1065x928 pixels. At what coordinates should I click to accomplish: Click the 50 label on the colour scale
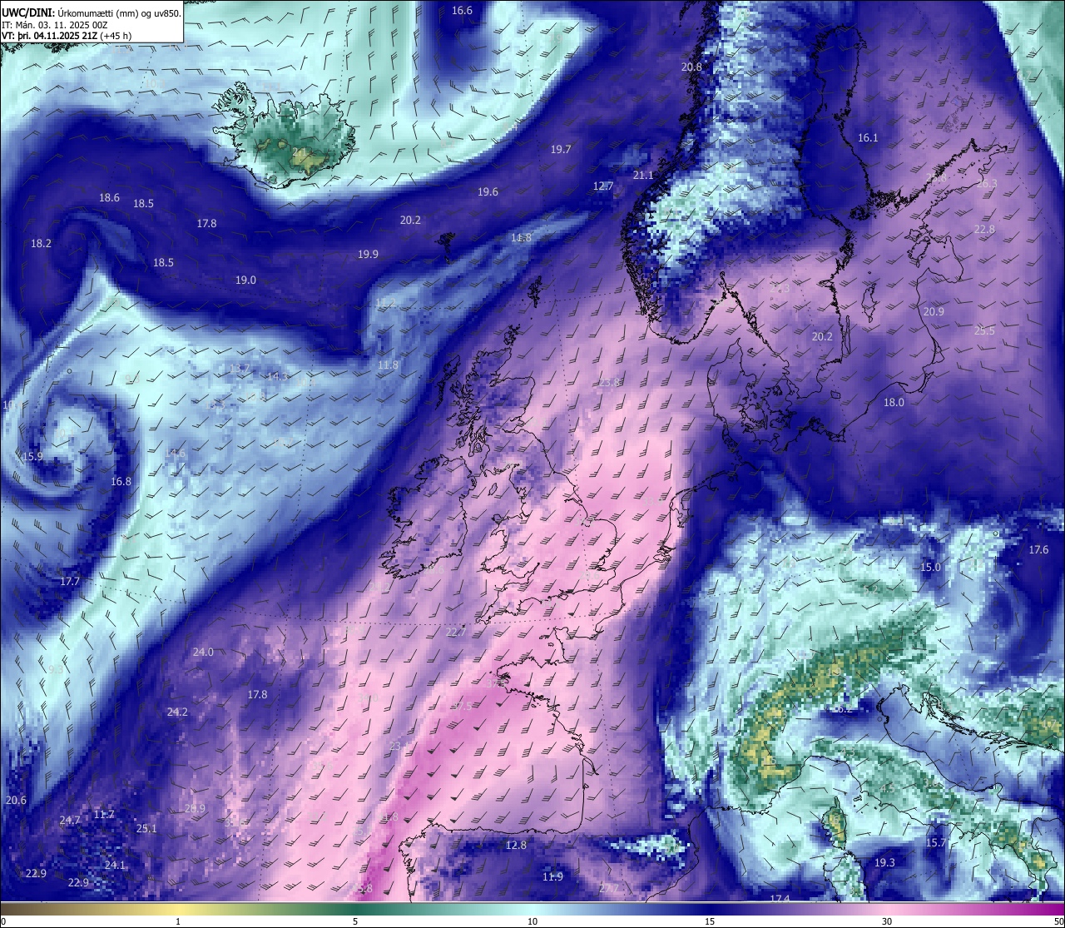[x=1058, y=921]
